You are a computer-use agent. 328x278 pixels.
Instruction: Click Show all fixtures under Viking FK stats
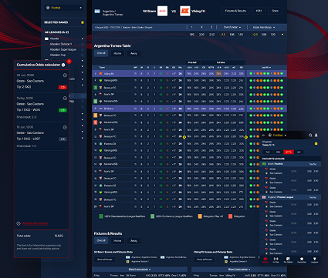205,260
